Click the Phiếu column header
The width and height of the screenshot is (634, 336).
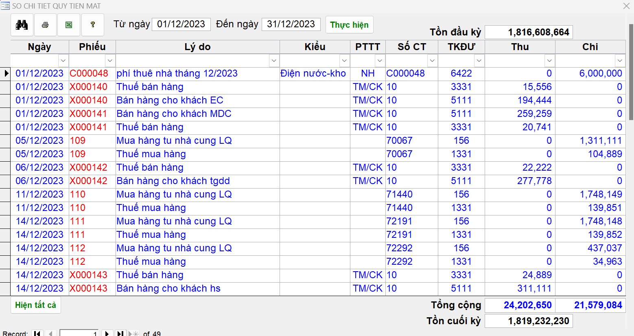[92, 47]
